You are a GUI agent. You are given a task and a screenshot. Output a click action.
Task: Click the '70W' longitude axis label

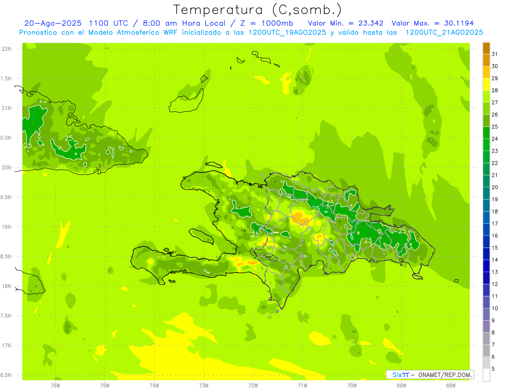click(352, 386)
